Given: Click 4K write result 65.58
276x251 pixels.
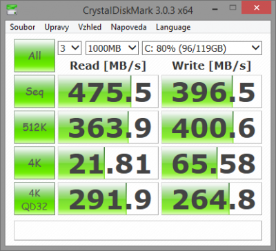Looking at the screenshot, I should click(212, 163).
